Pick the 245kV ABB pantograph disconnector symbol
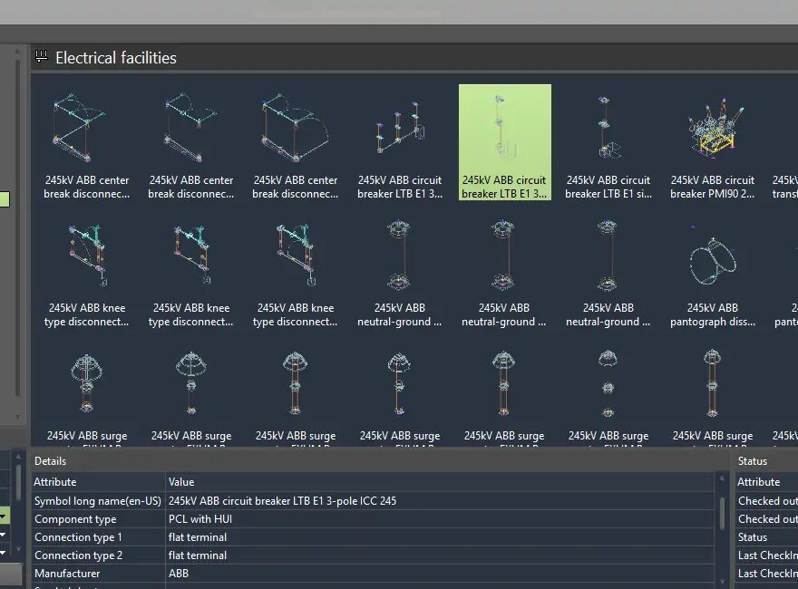The height and width of the screenshot is (589, 798). pos(712,270)
